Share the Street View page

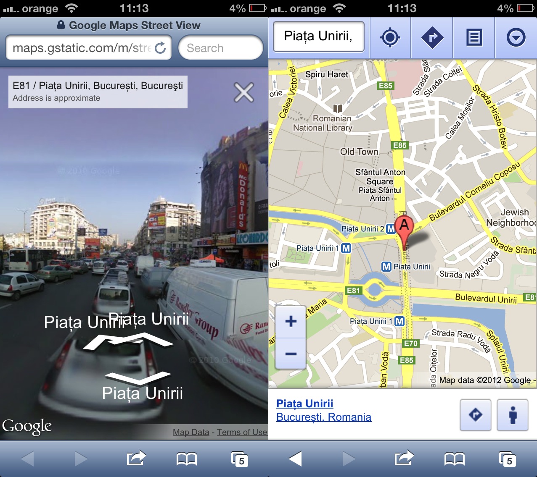pyautogui.click(x=136, y=458)
